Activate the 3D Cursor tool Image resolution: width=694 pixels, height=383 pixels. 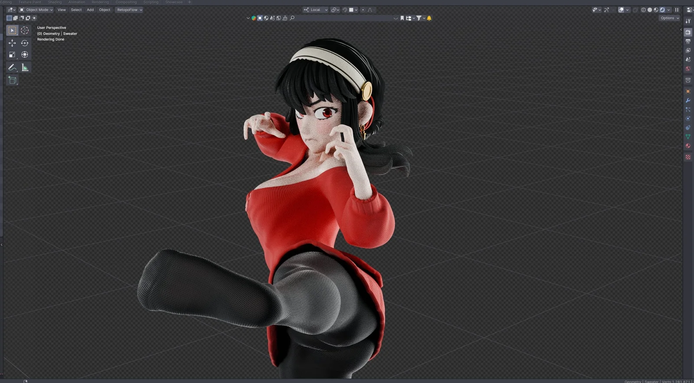25,30
